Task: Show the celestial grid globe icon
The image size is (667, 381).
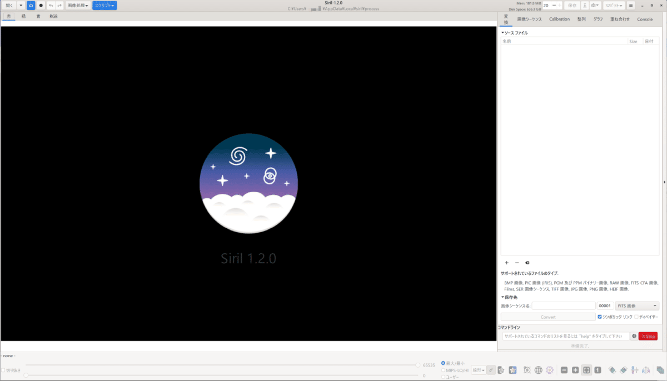Action: [538, 370]
